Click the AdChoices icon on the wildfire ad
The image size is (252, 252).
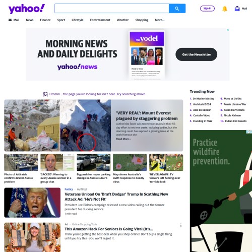tap(247, 132)
